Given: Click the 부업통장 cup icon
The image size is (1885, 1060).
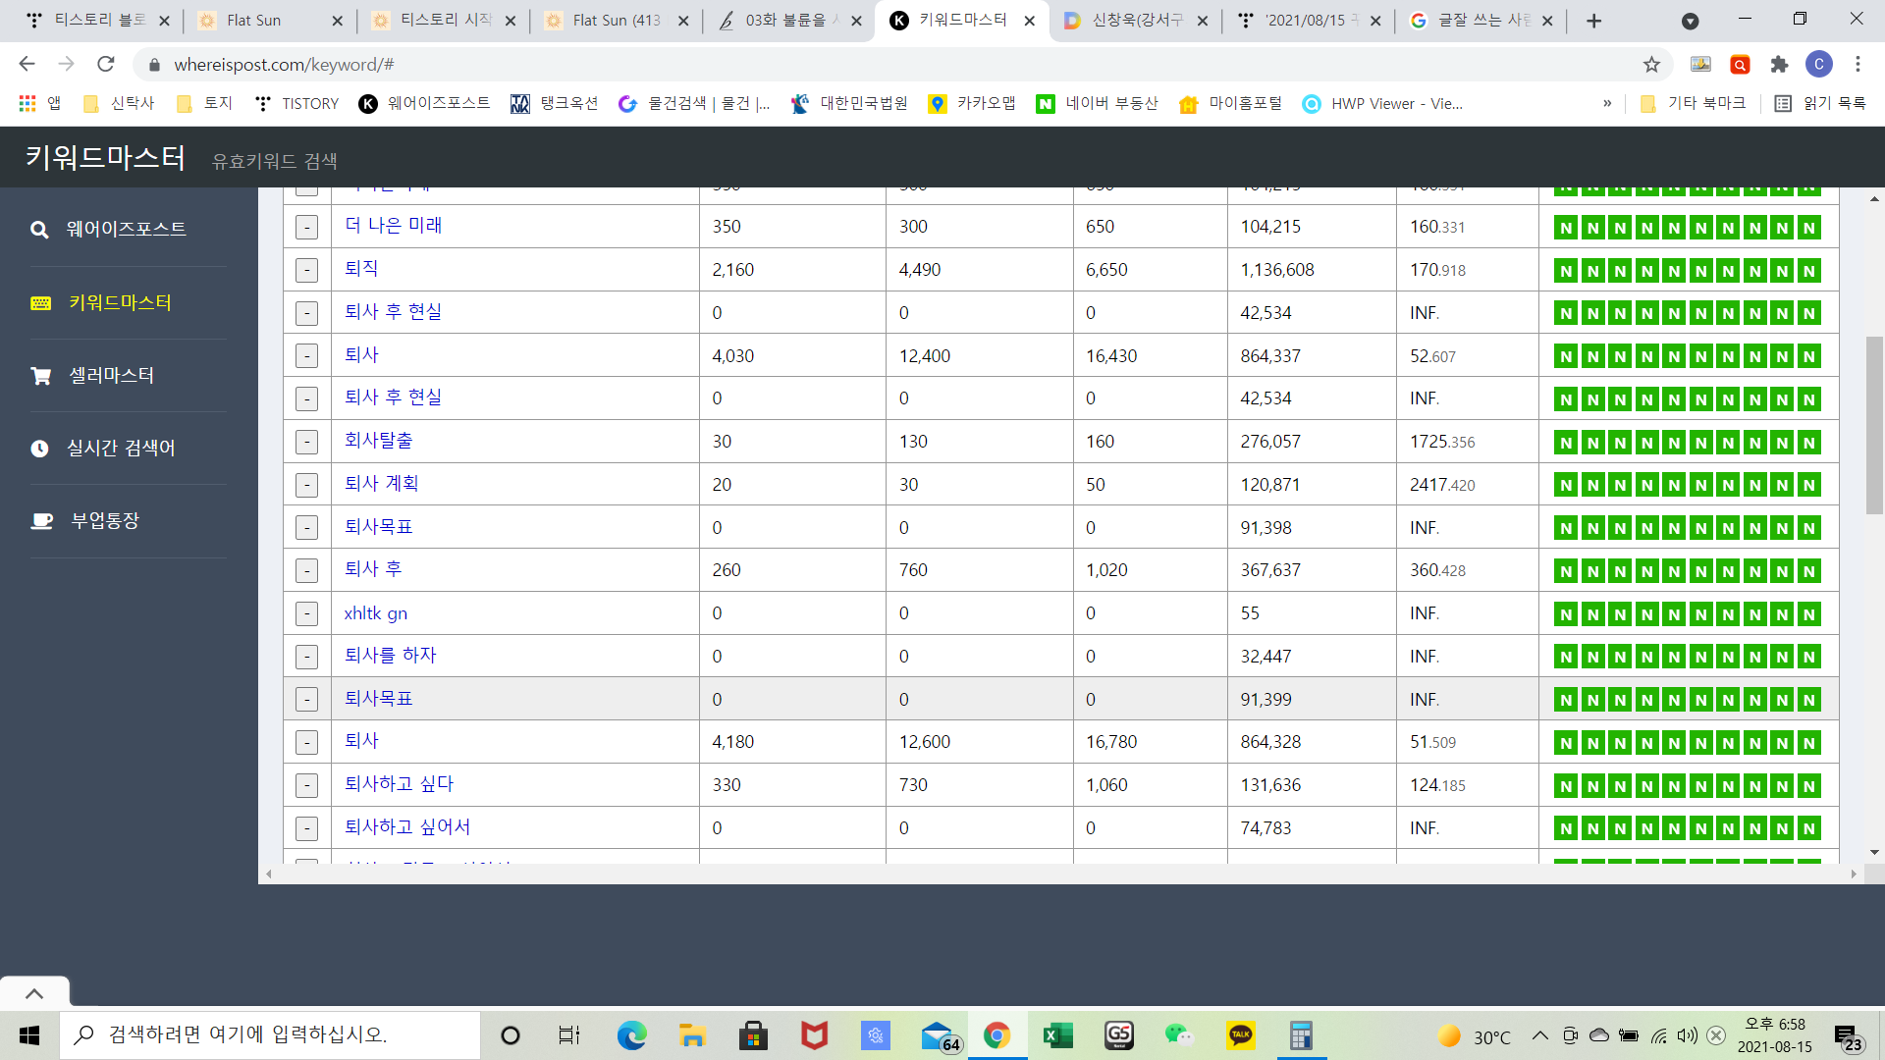Looking at the screenshot, I should point(41,521).
